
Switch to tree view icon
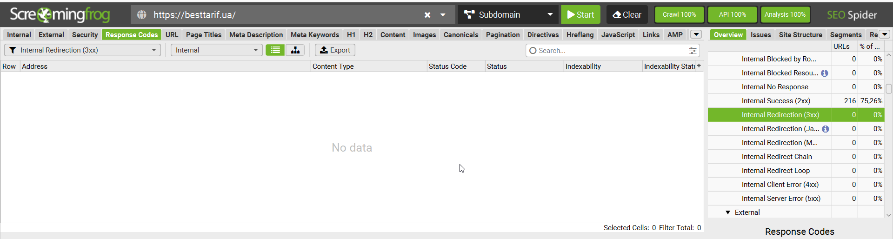coord(295,50)
